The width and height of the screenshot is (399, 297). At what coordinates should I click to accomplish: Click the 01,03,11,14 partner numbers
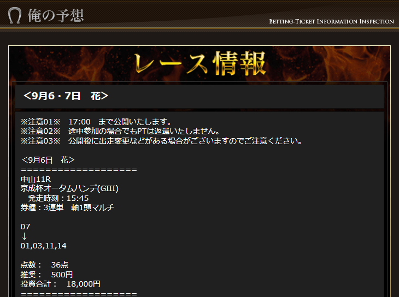44,246
